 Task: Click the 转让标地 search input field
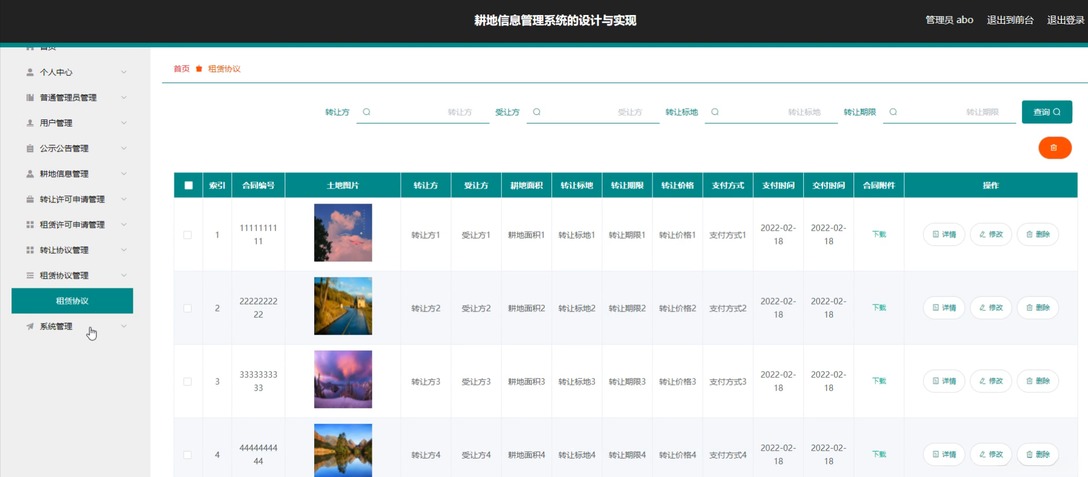772,112
